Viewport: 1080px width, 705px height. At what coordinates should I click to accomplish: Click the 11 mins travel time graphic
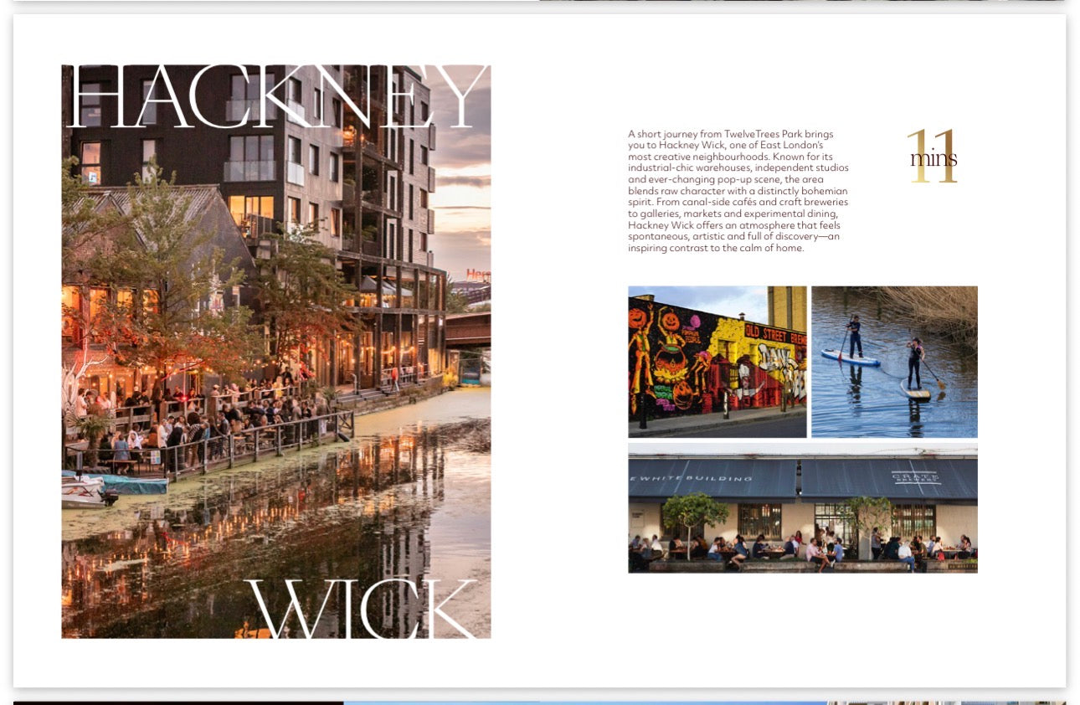coord(933,157)
